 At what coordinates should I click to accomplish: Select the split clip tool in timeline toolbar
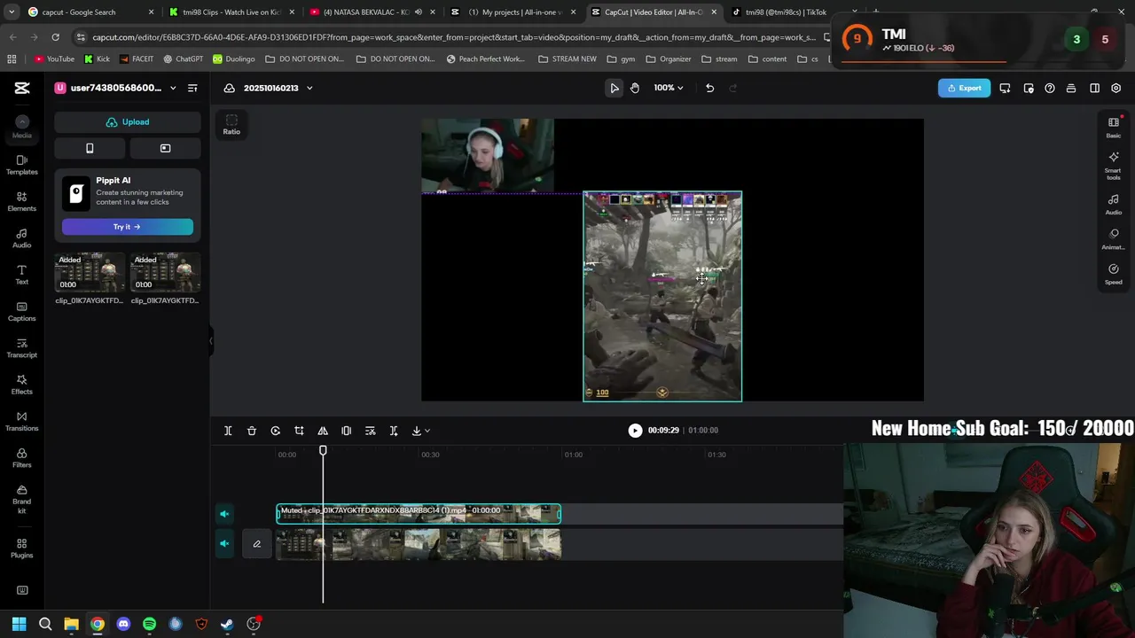click(228, 431)
